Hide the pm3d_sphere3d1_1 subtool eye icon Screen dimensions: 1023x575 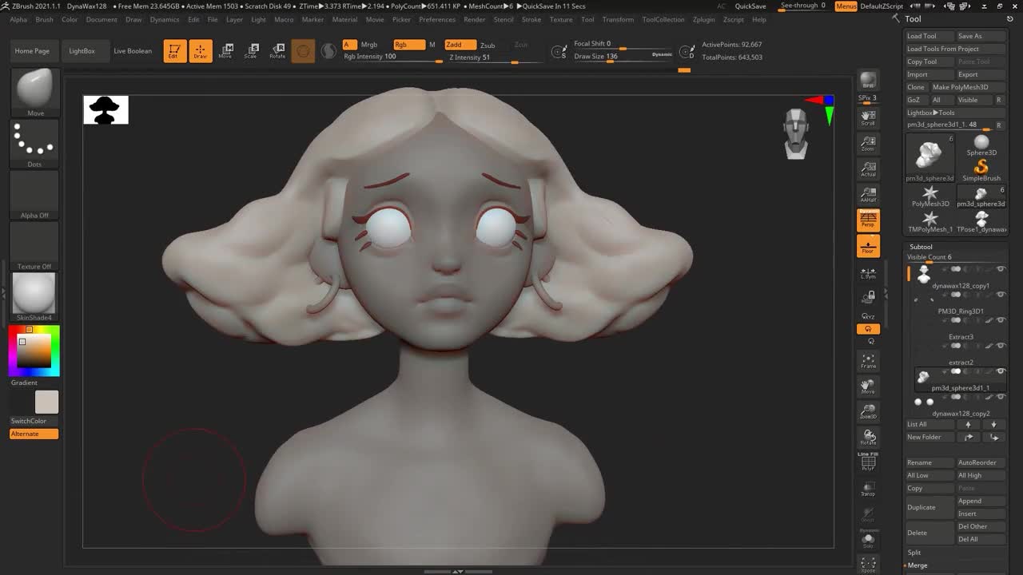point(1001,371)
